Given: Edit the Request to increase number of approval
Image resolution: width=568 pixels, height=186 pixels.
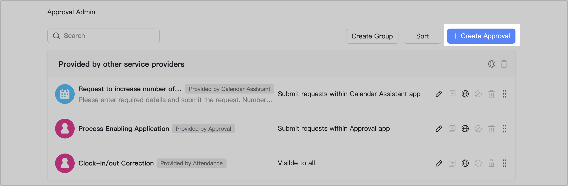Looking at the screenshot, I should click(439, 94).
